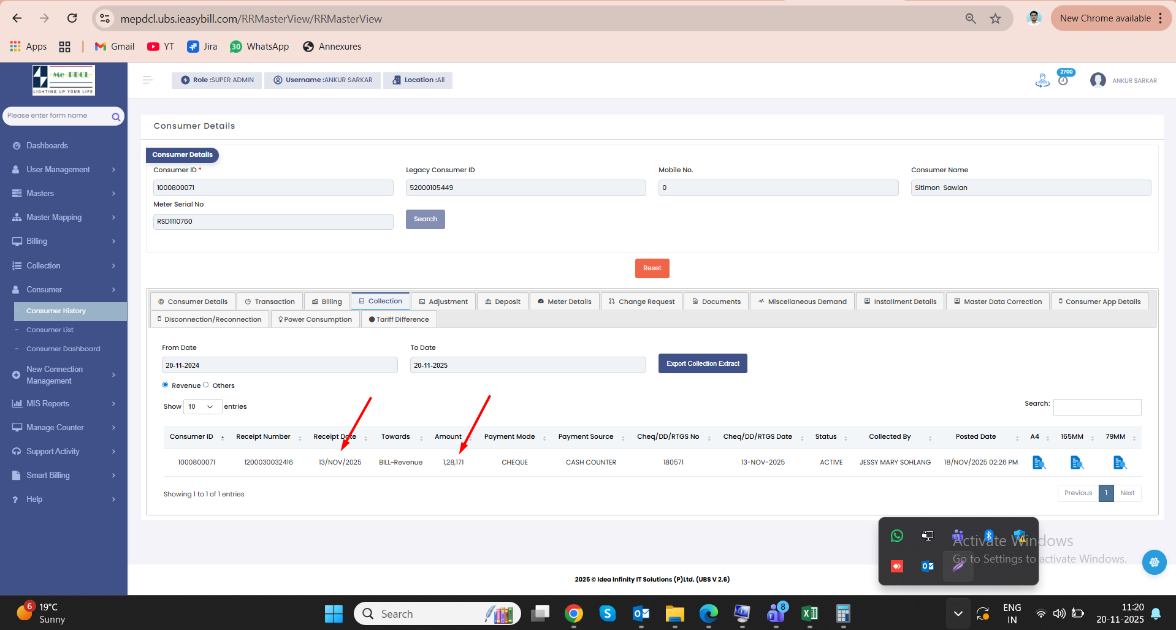Viewport: 1176px width, 630px height.
Task: Click the red Reset button
Action: point(652,268)
